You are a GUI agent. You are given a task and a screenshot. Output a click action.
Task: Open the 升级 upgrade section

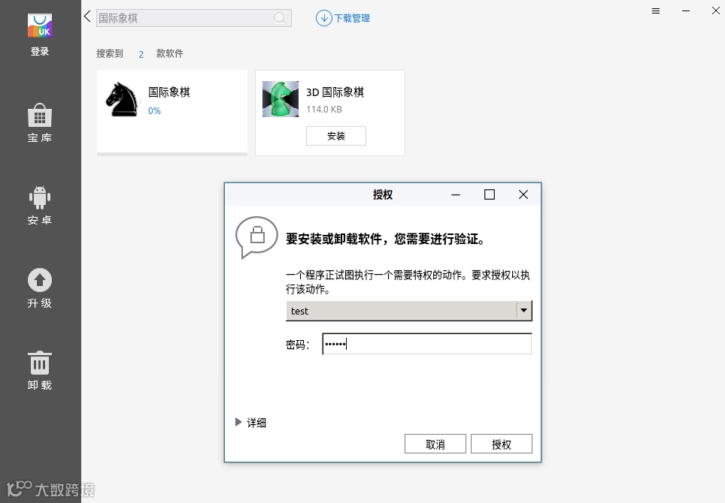click(40, 288)
